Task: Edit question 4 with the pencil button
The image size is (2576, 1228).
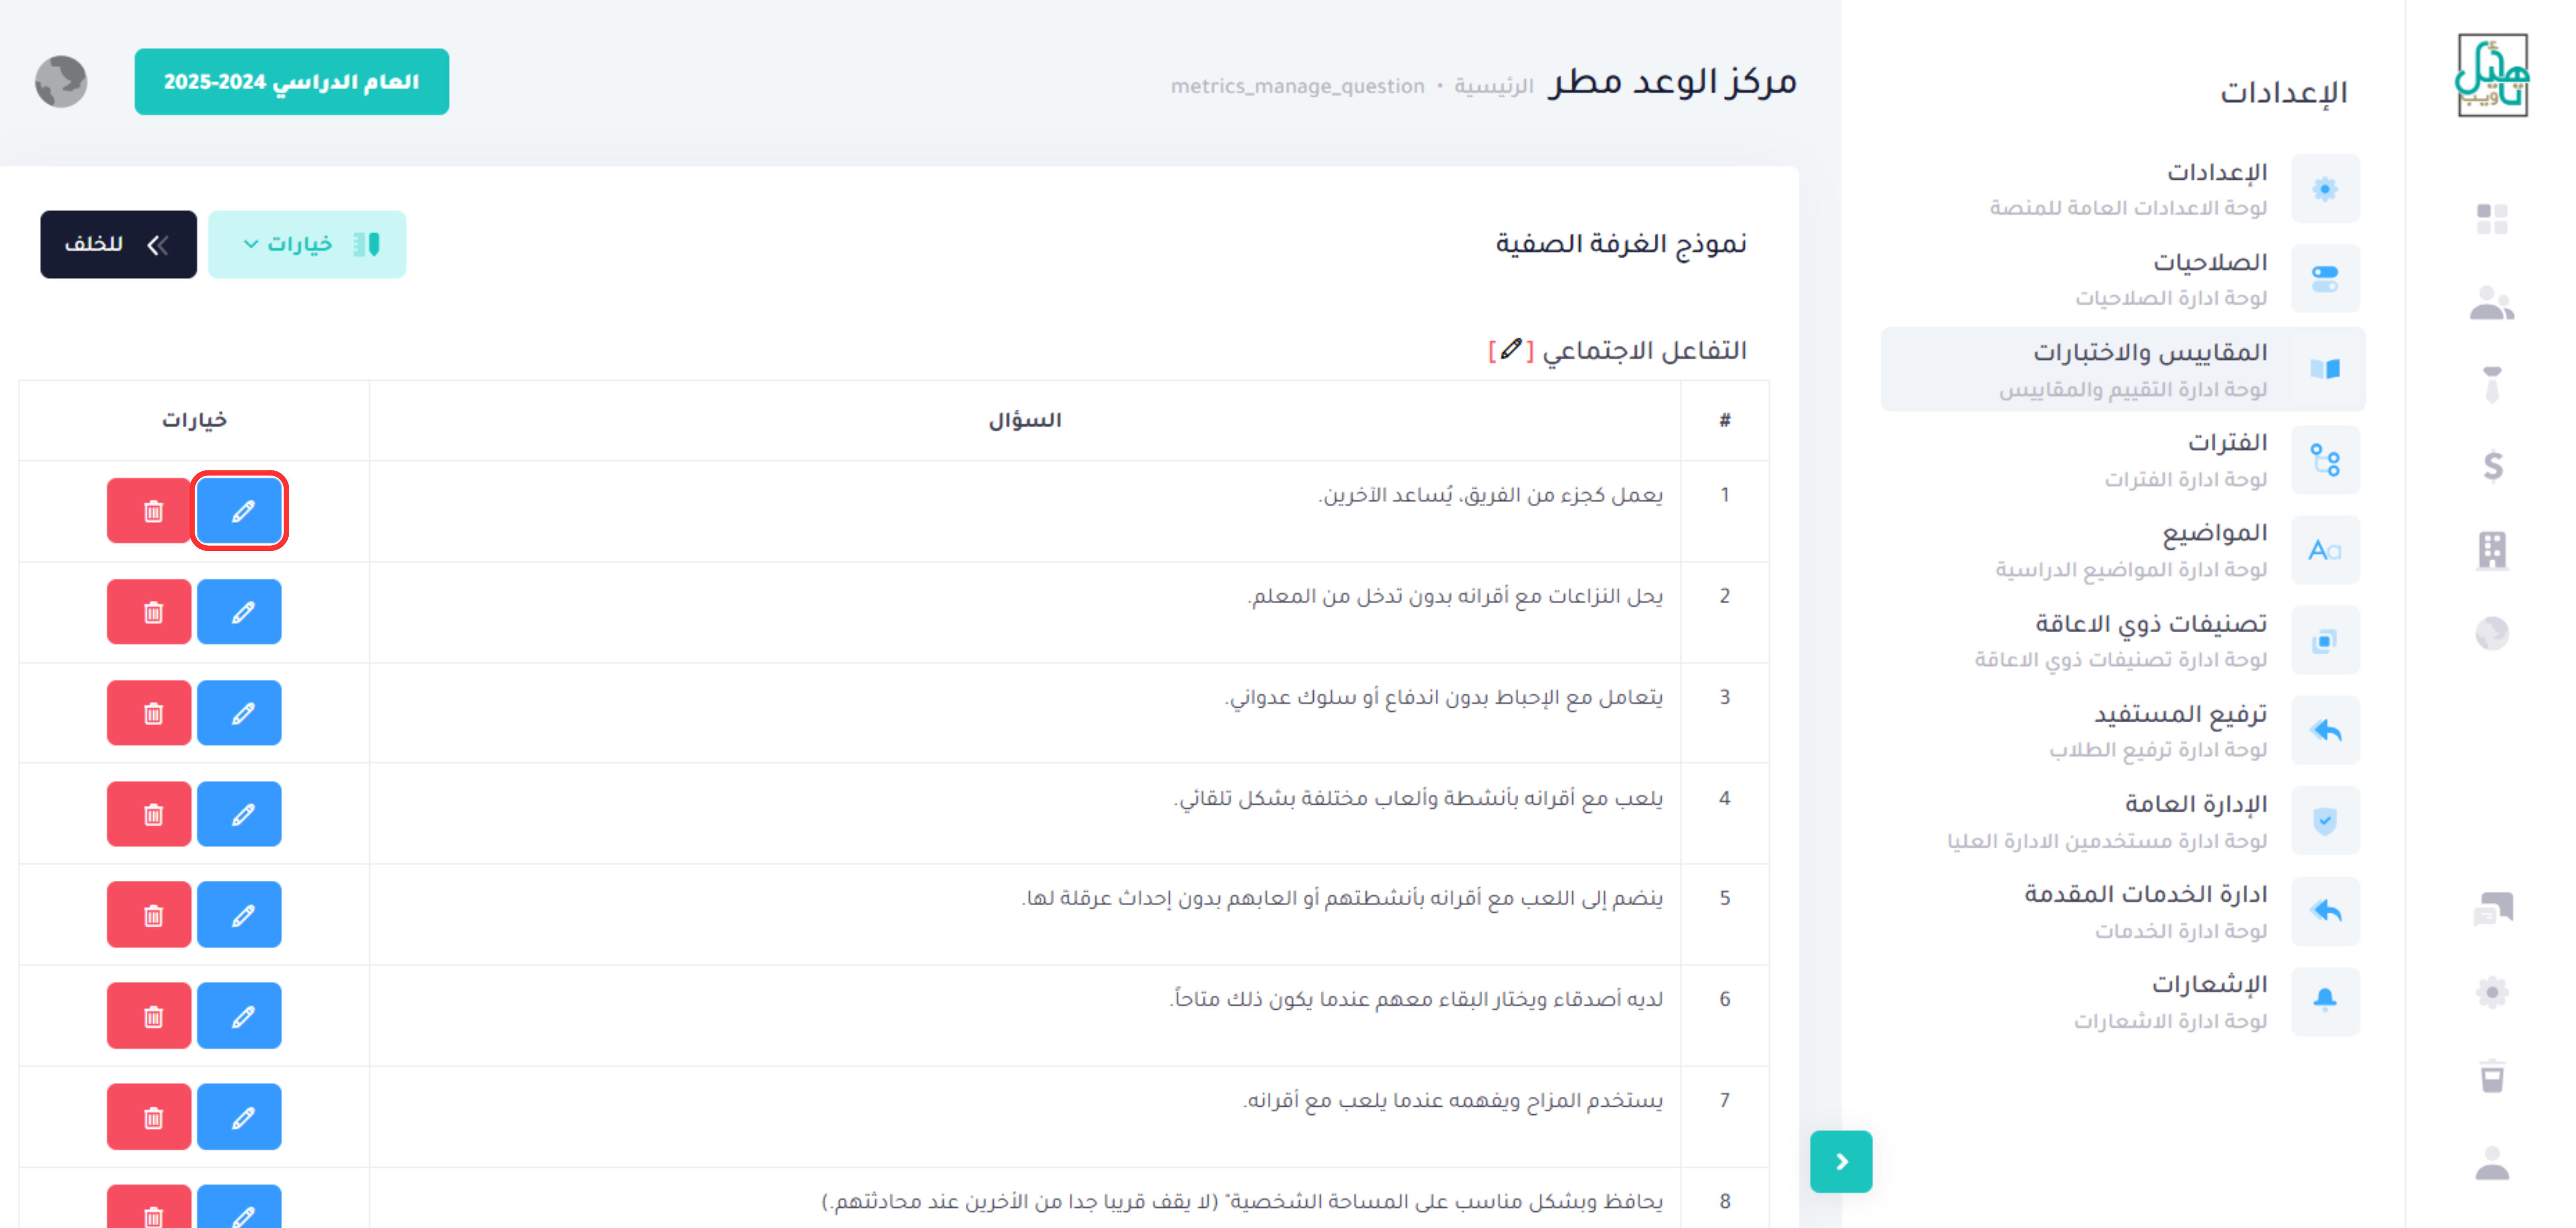Action: coord(239,813)
